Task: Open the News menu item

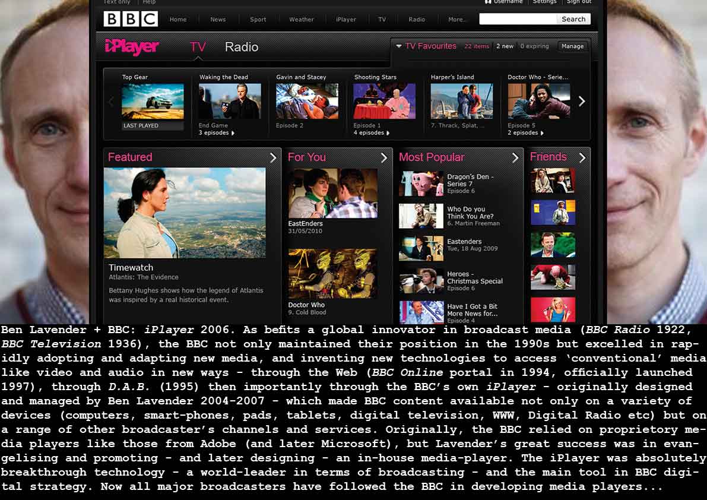Action: click(x=218, y=20)
